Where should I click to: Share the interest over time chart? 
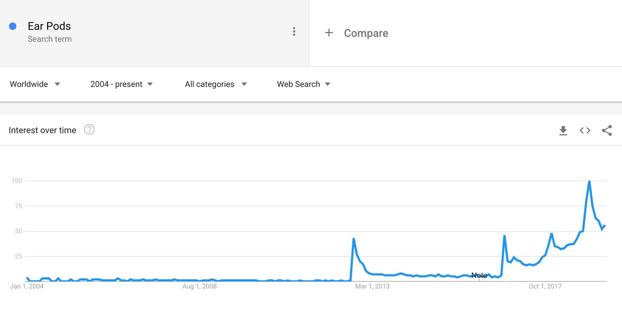click(607, 130)
